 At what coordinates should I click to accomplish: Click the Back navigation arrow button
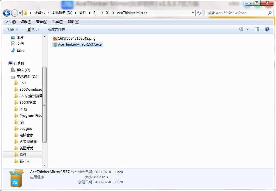7,13
